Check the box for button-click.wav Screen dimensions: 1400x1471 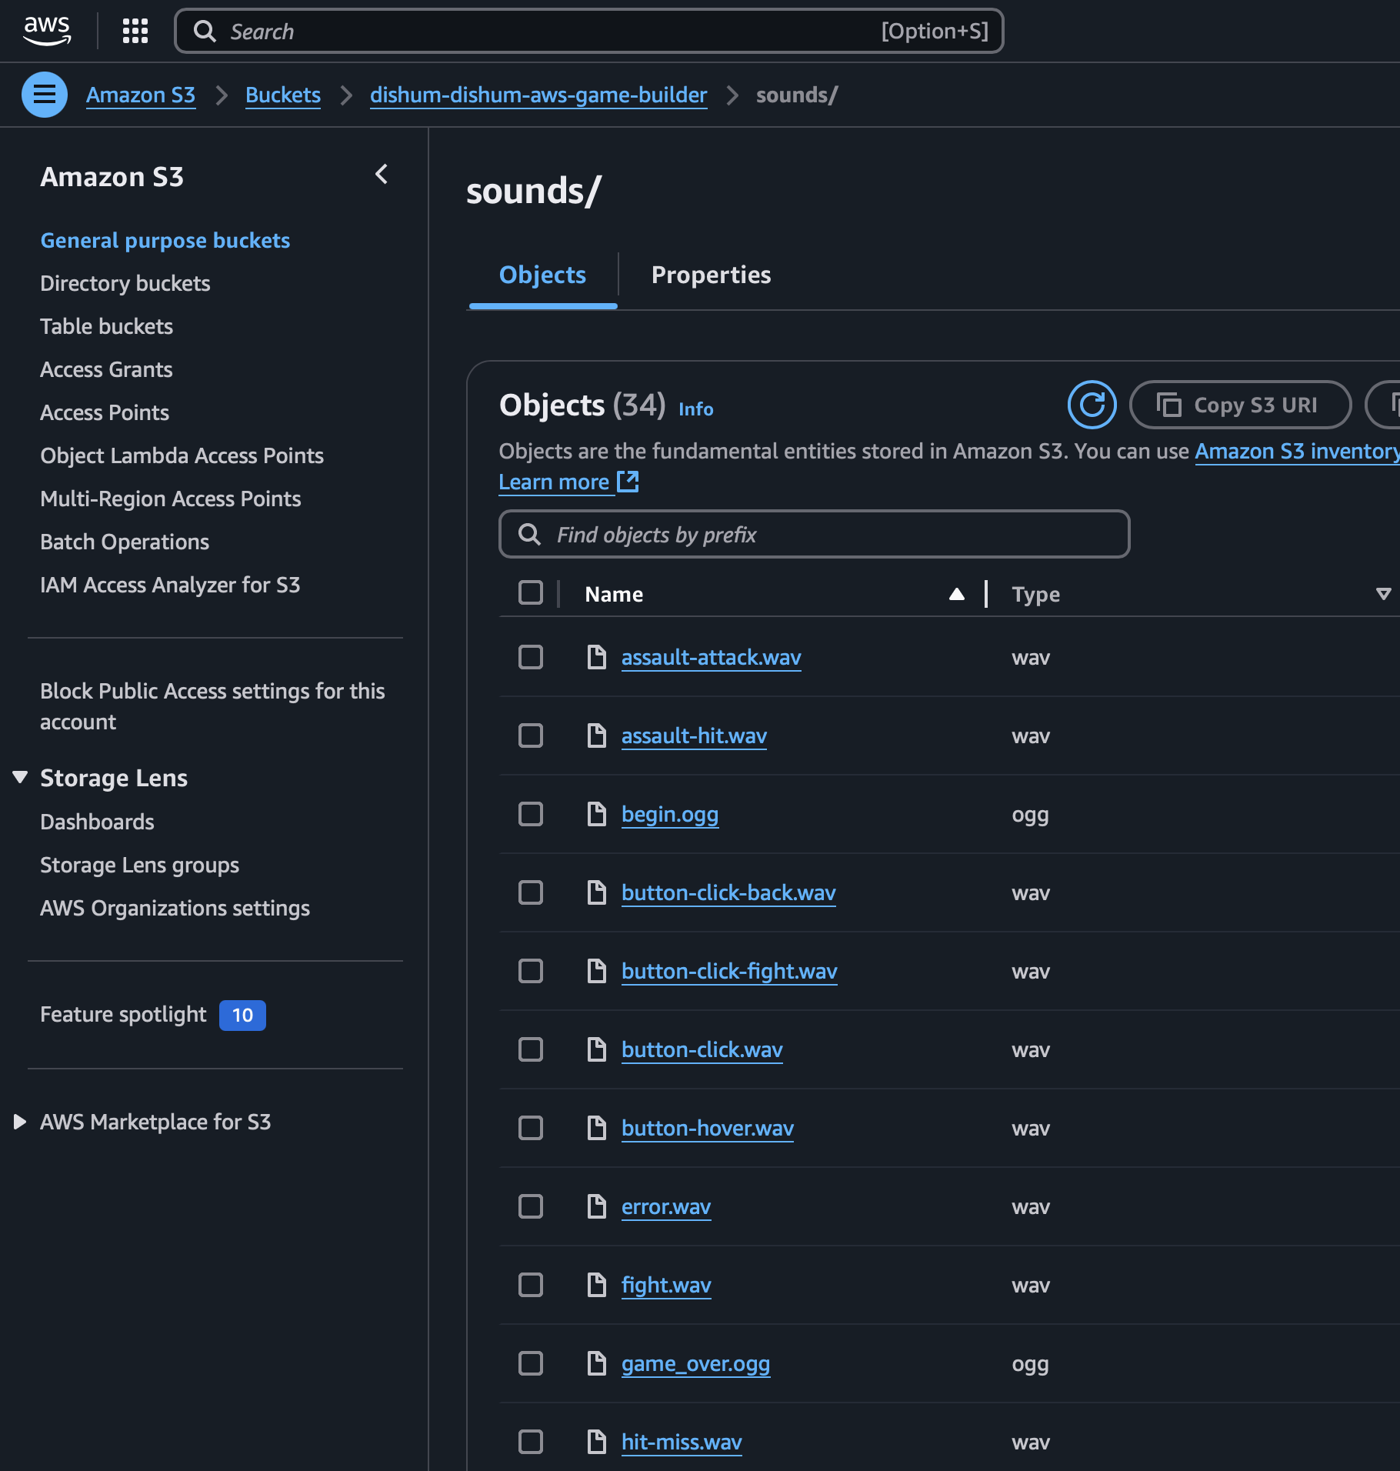[x=531, y=1050]
